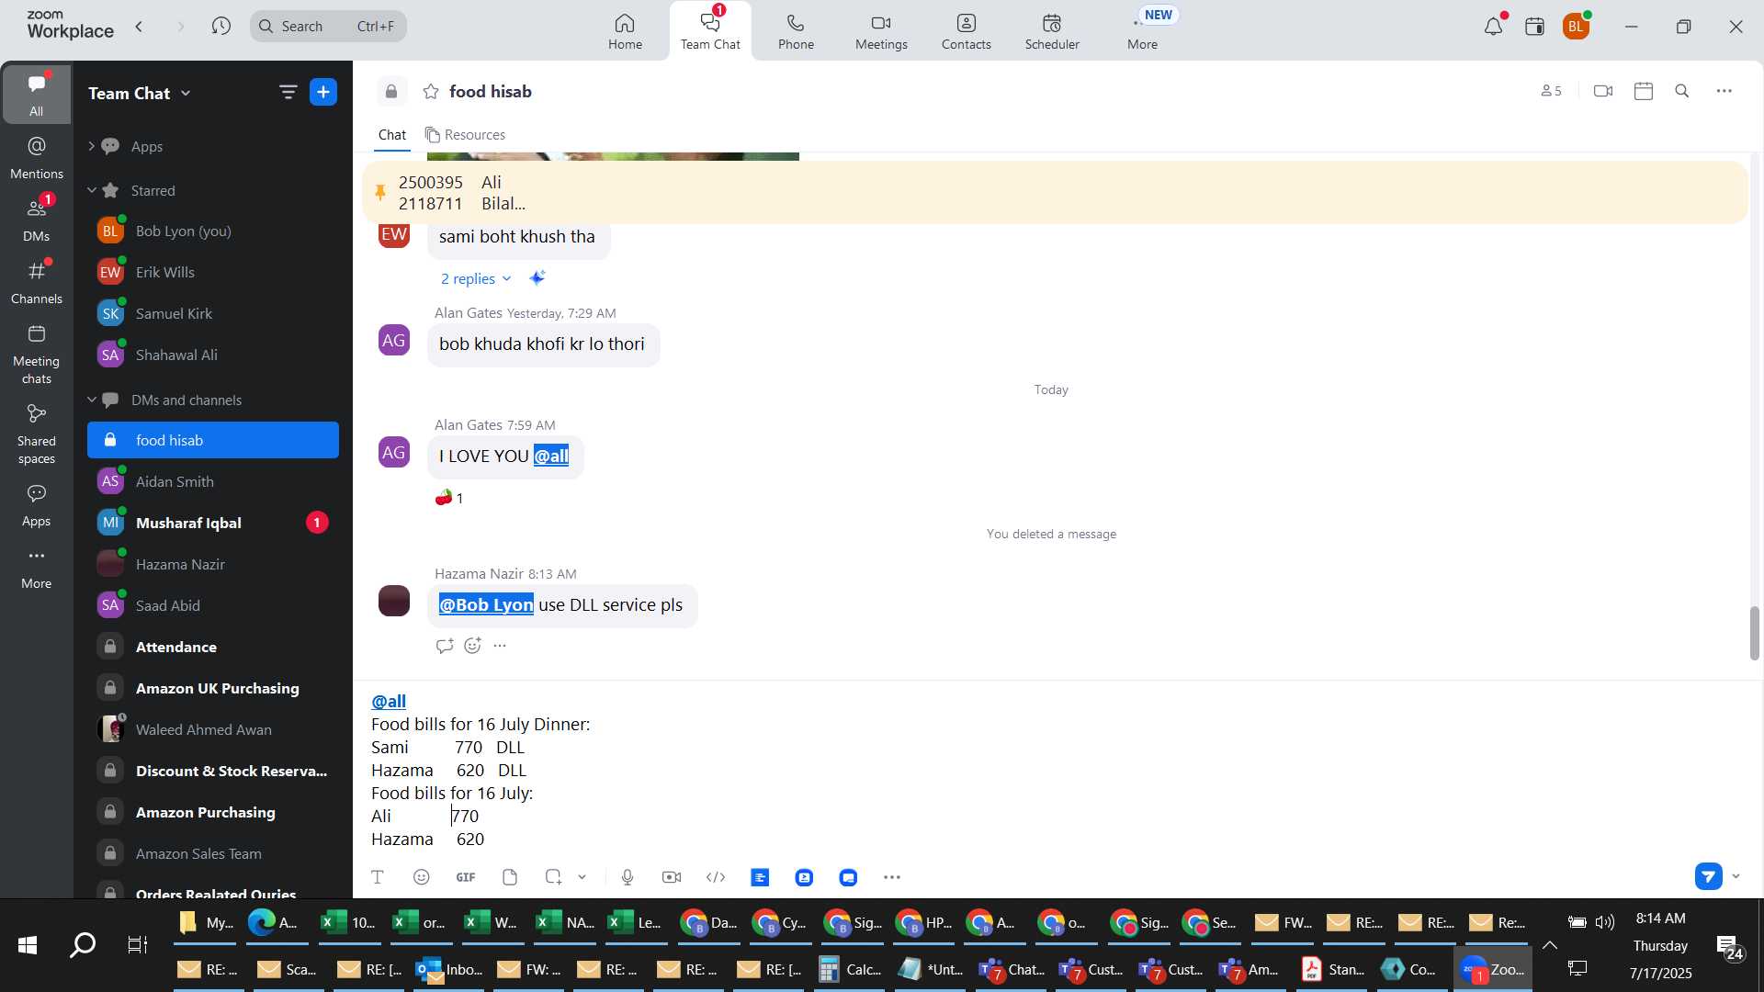1764x992 pixels.
Task: Open the emoji picker in composer
Action: coord(422,877)
